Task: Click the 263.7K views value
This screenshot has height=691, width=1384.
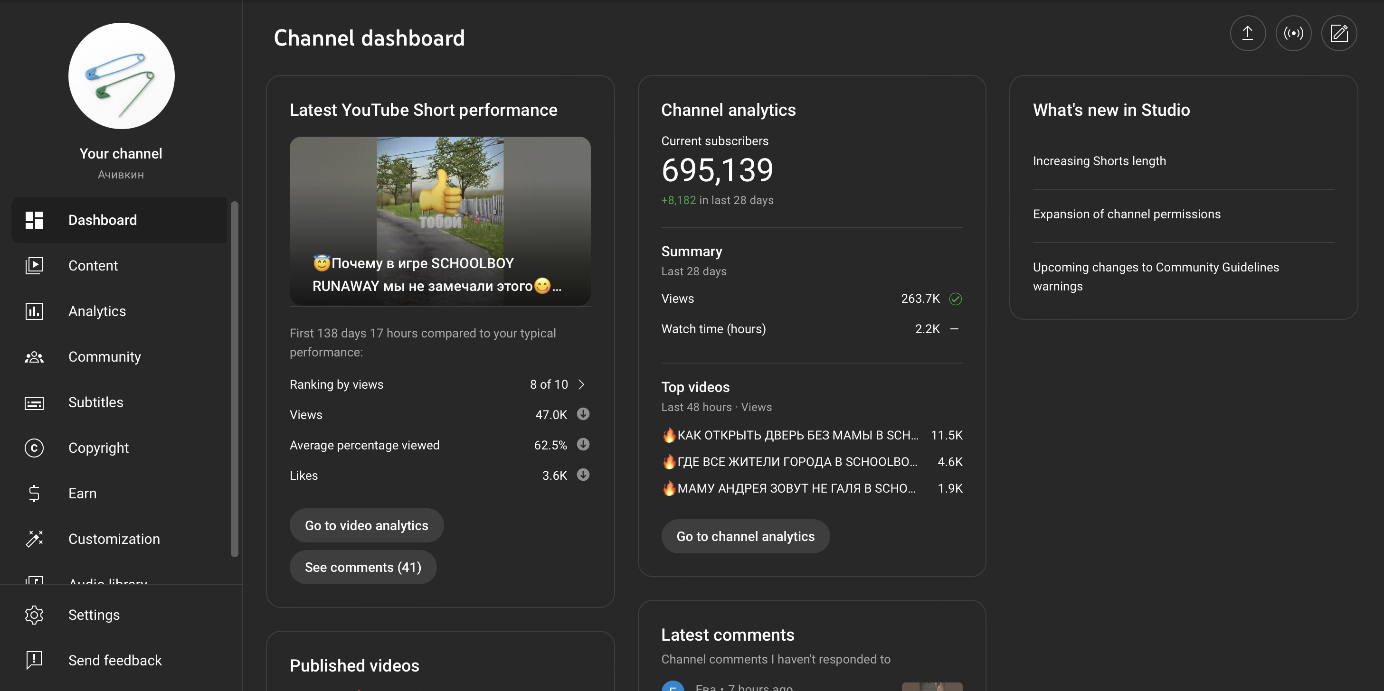Action: (920, 299)
